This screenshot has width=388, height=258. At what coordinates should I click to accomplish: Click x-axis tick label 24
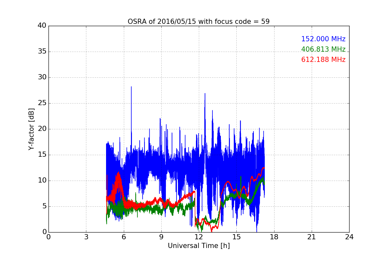[349, 237]
